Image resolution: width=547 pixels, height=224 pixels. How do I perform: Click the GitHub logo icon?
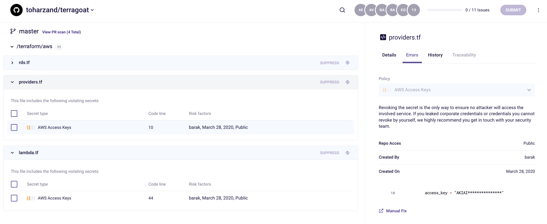(x=16, y=10)
